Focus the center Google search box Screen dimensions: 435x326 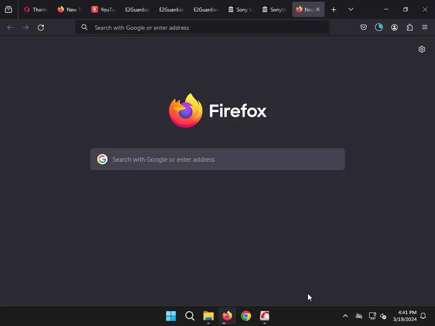tap(217, 159)
